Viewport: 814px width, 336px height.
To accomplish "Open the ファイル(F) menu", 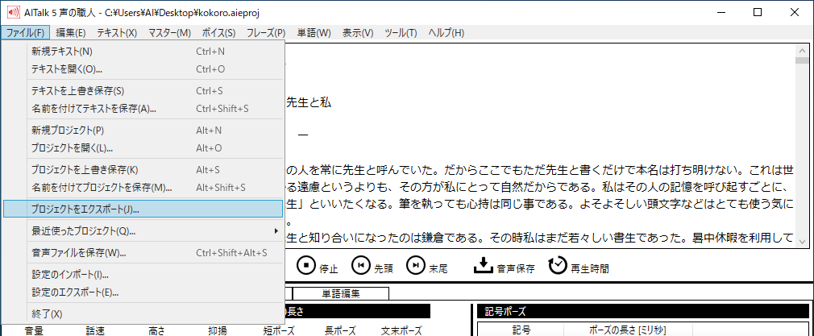I will click(x=26, y=33).
